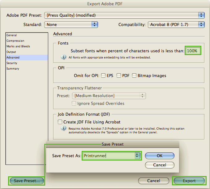Go to the Output settings panel
The image size is (210, 189).
(x=11, y=52)
